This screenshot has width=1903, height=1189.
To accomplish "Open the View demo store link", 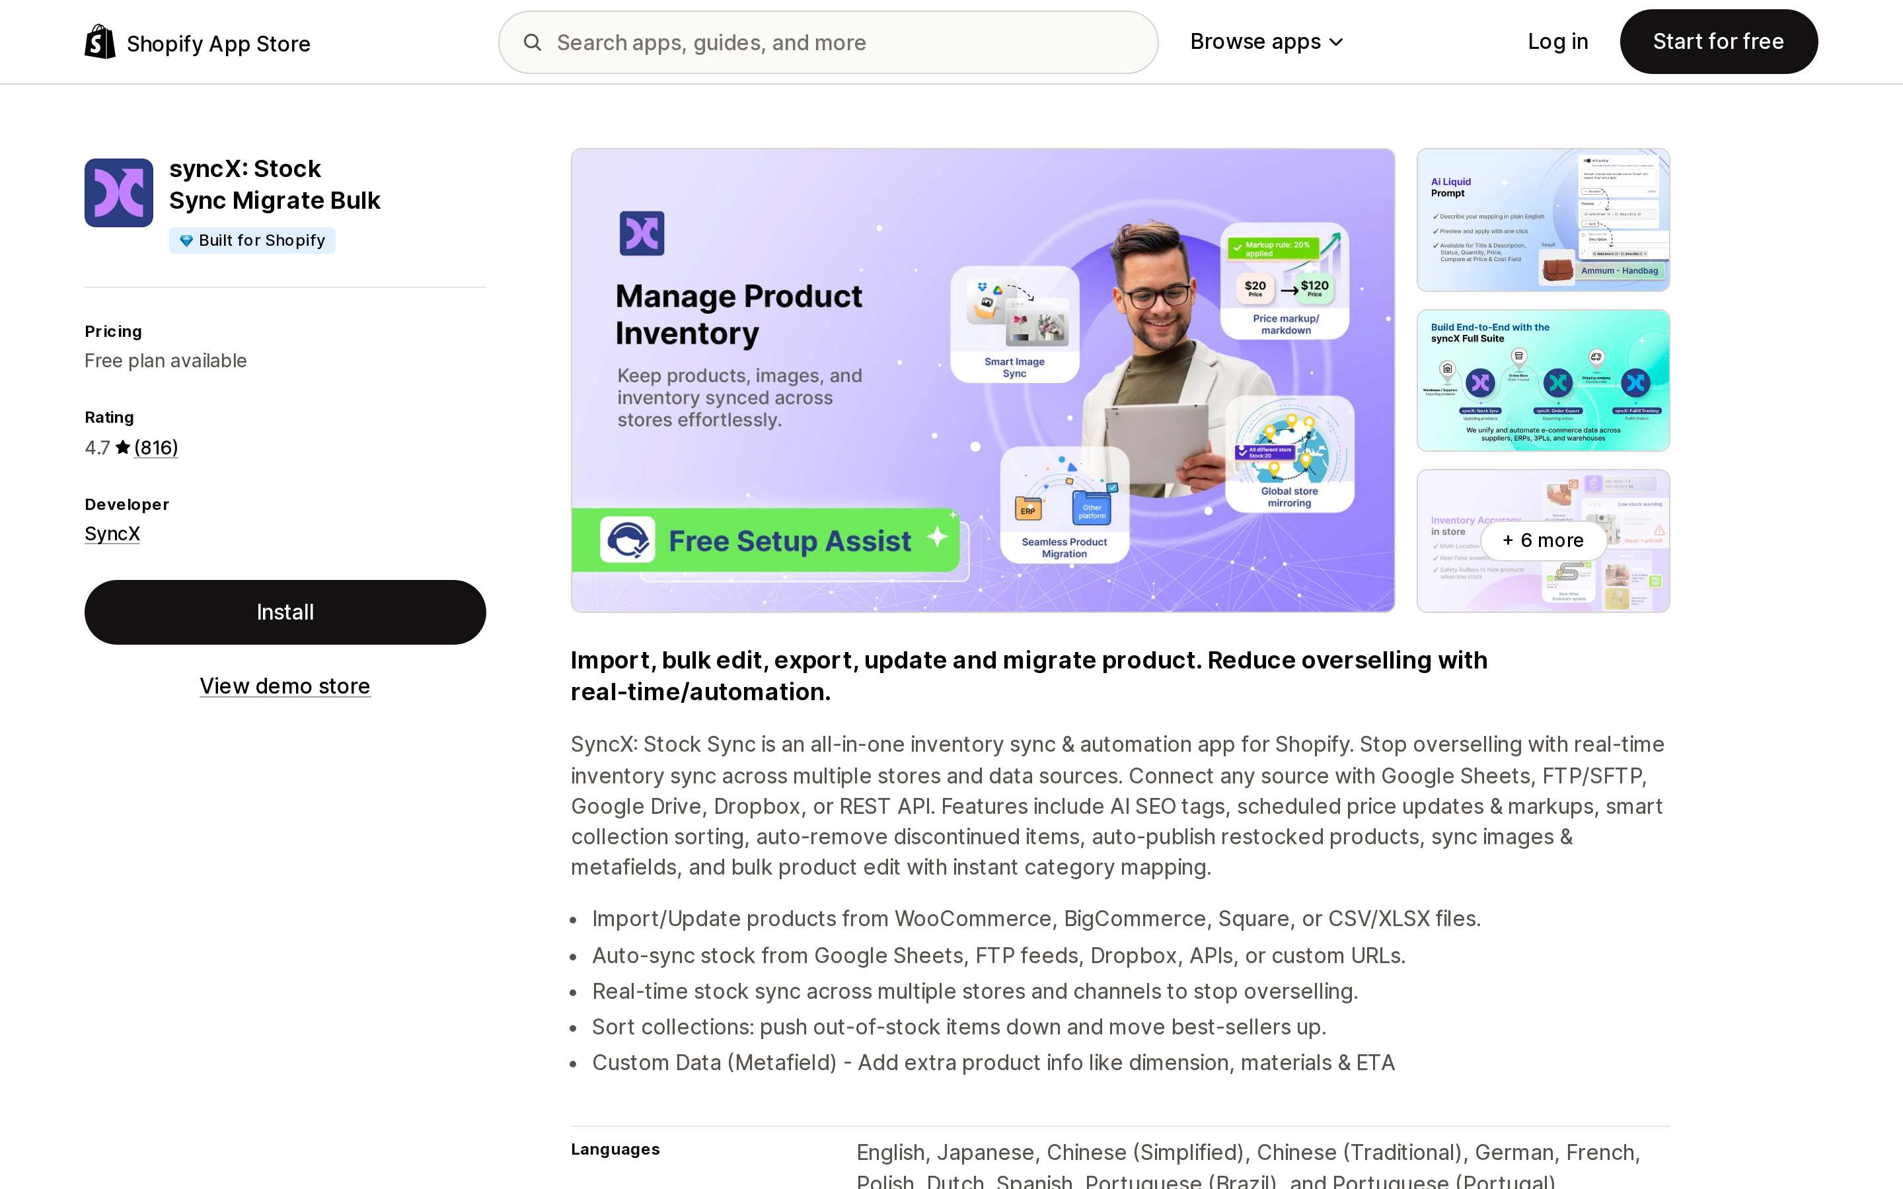I will 285,686.
